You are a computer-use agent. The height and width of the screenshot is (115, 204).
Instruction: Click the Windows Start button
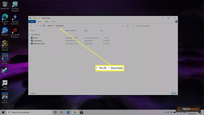3,112
